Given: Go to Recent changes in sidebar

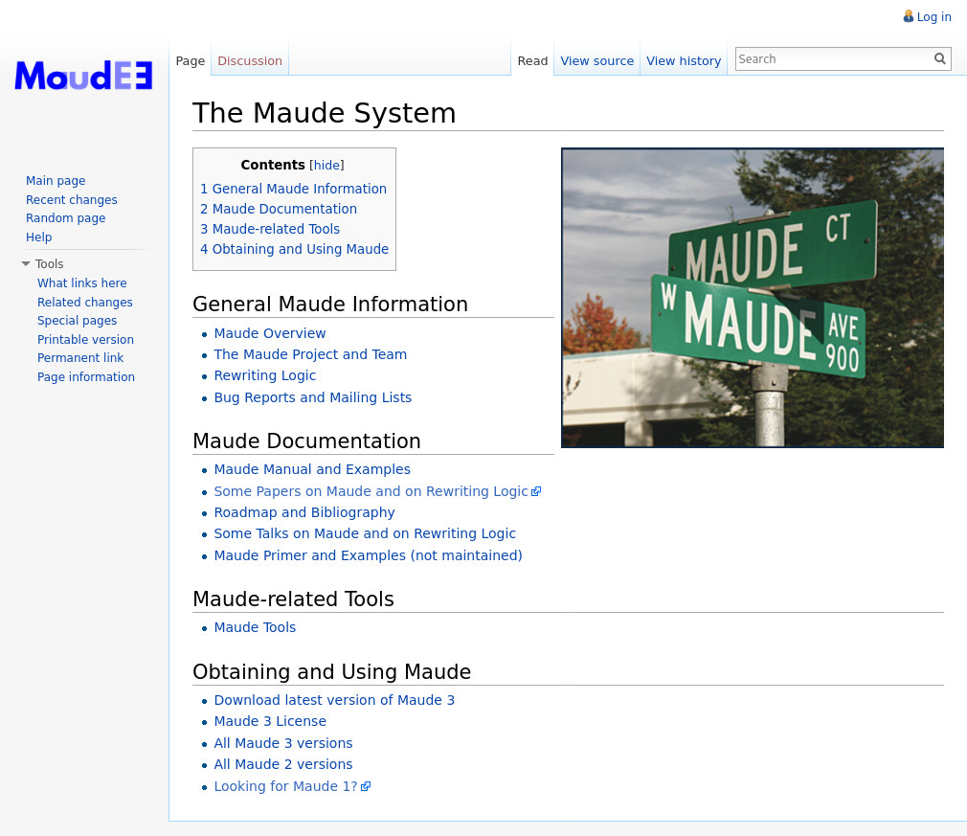Looking at the screenshot, I should point(71,200).
